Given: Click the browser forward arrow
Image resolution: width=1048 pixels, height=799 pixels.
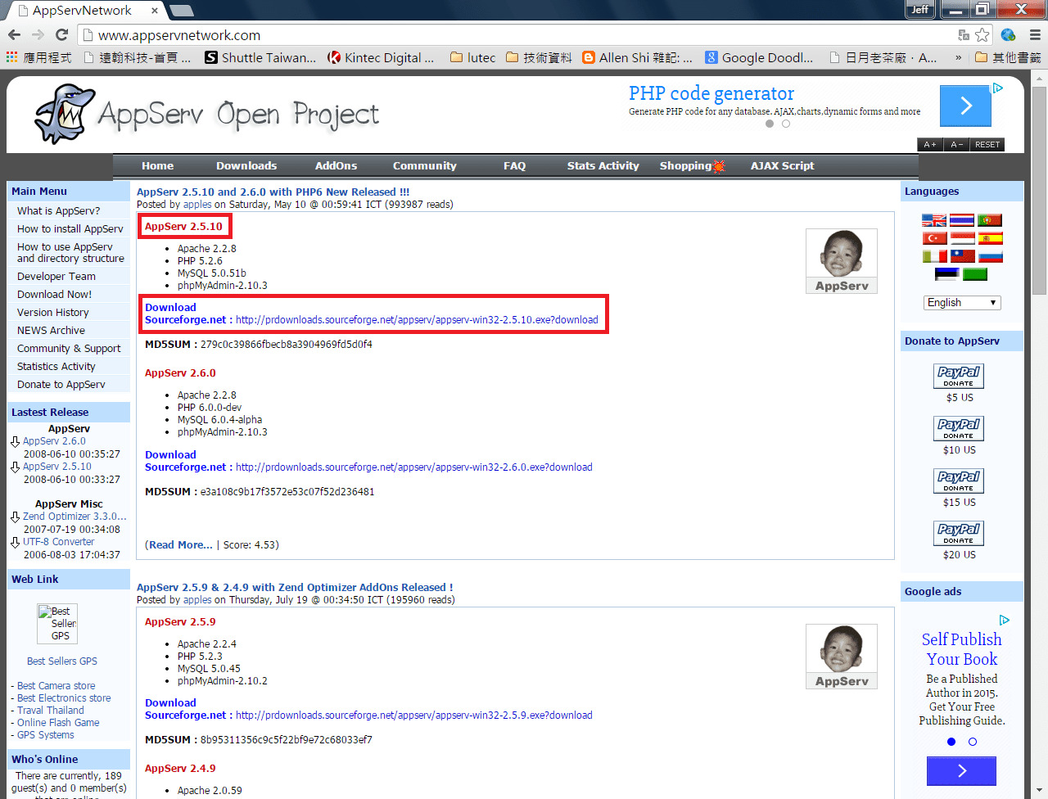Looking at the screenshot, I should (x=38, y=34).
